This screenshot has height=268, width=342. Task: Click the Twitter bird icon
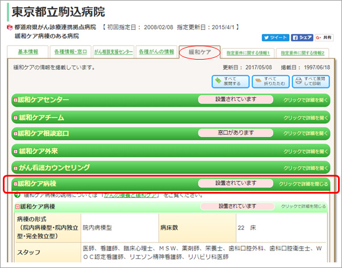coord(266,37)
